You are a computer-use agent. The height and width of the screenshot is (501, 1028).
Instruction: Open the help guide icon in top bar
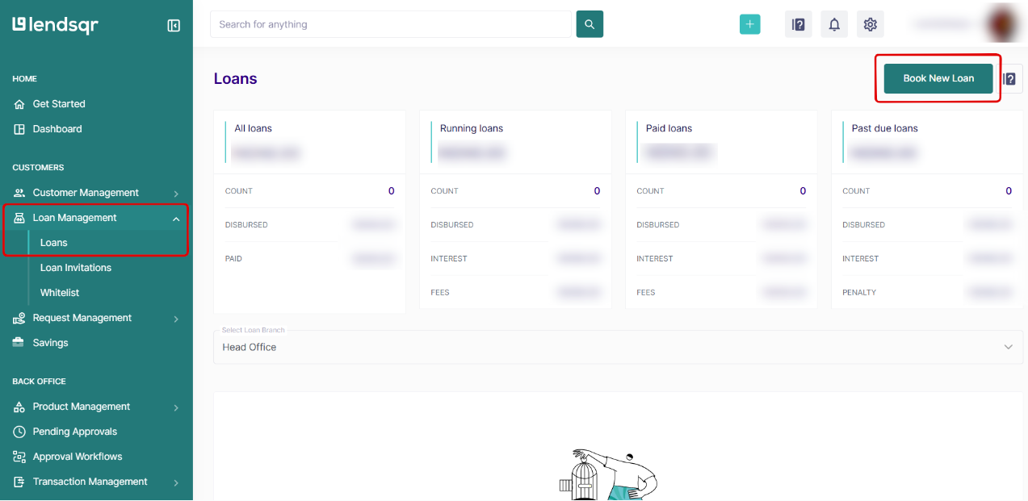799,24
